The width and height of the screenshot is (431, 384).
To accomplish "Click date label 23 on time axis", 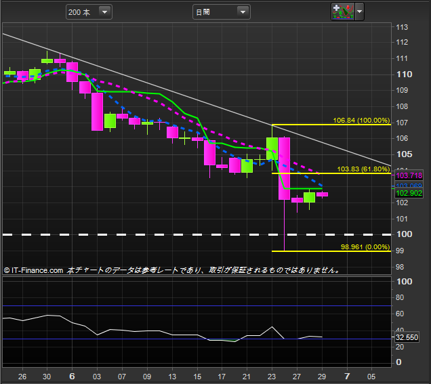I will [272, 377].
